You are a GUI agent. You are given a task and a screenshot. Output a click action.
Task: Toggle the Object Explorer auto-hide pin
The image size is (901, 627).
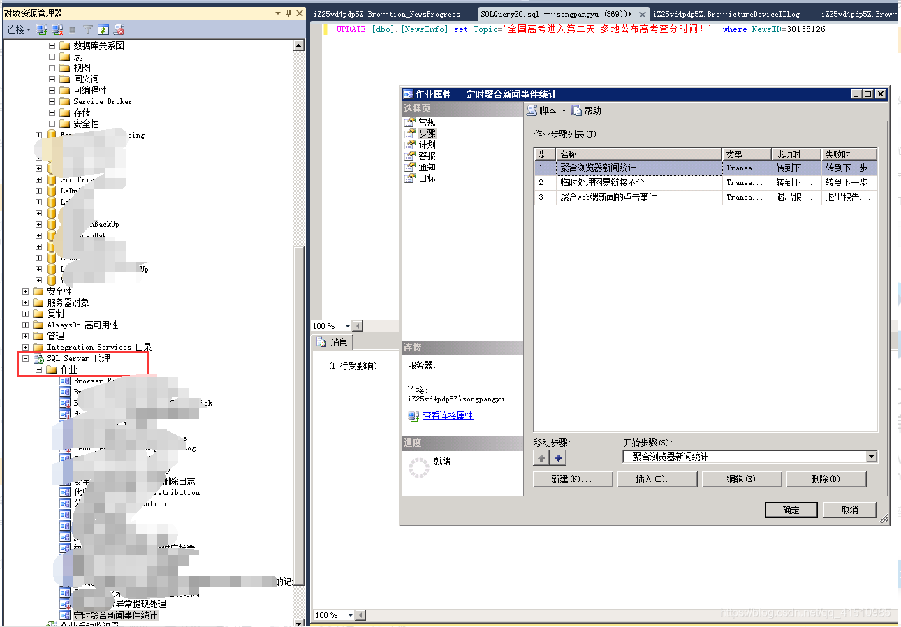coord(288,13)
